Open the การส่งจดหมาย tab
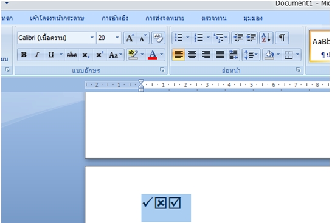This screenshot has width=332, height=223. [x=165, y=18]
